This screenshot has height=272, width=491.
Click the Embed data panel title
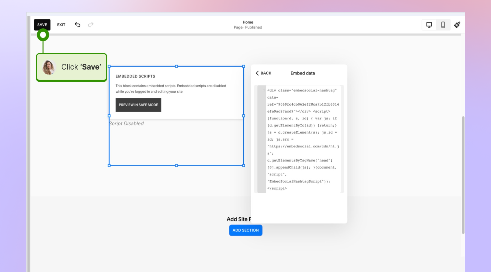(x=303, y=73)
